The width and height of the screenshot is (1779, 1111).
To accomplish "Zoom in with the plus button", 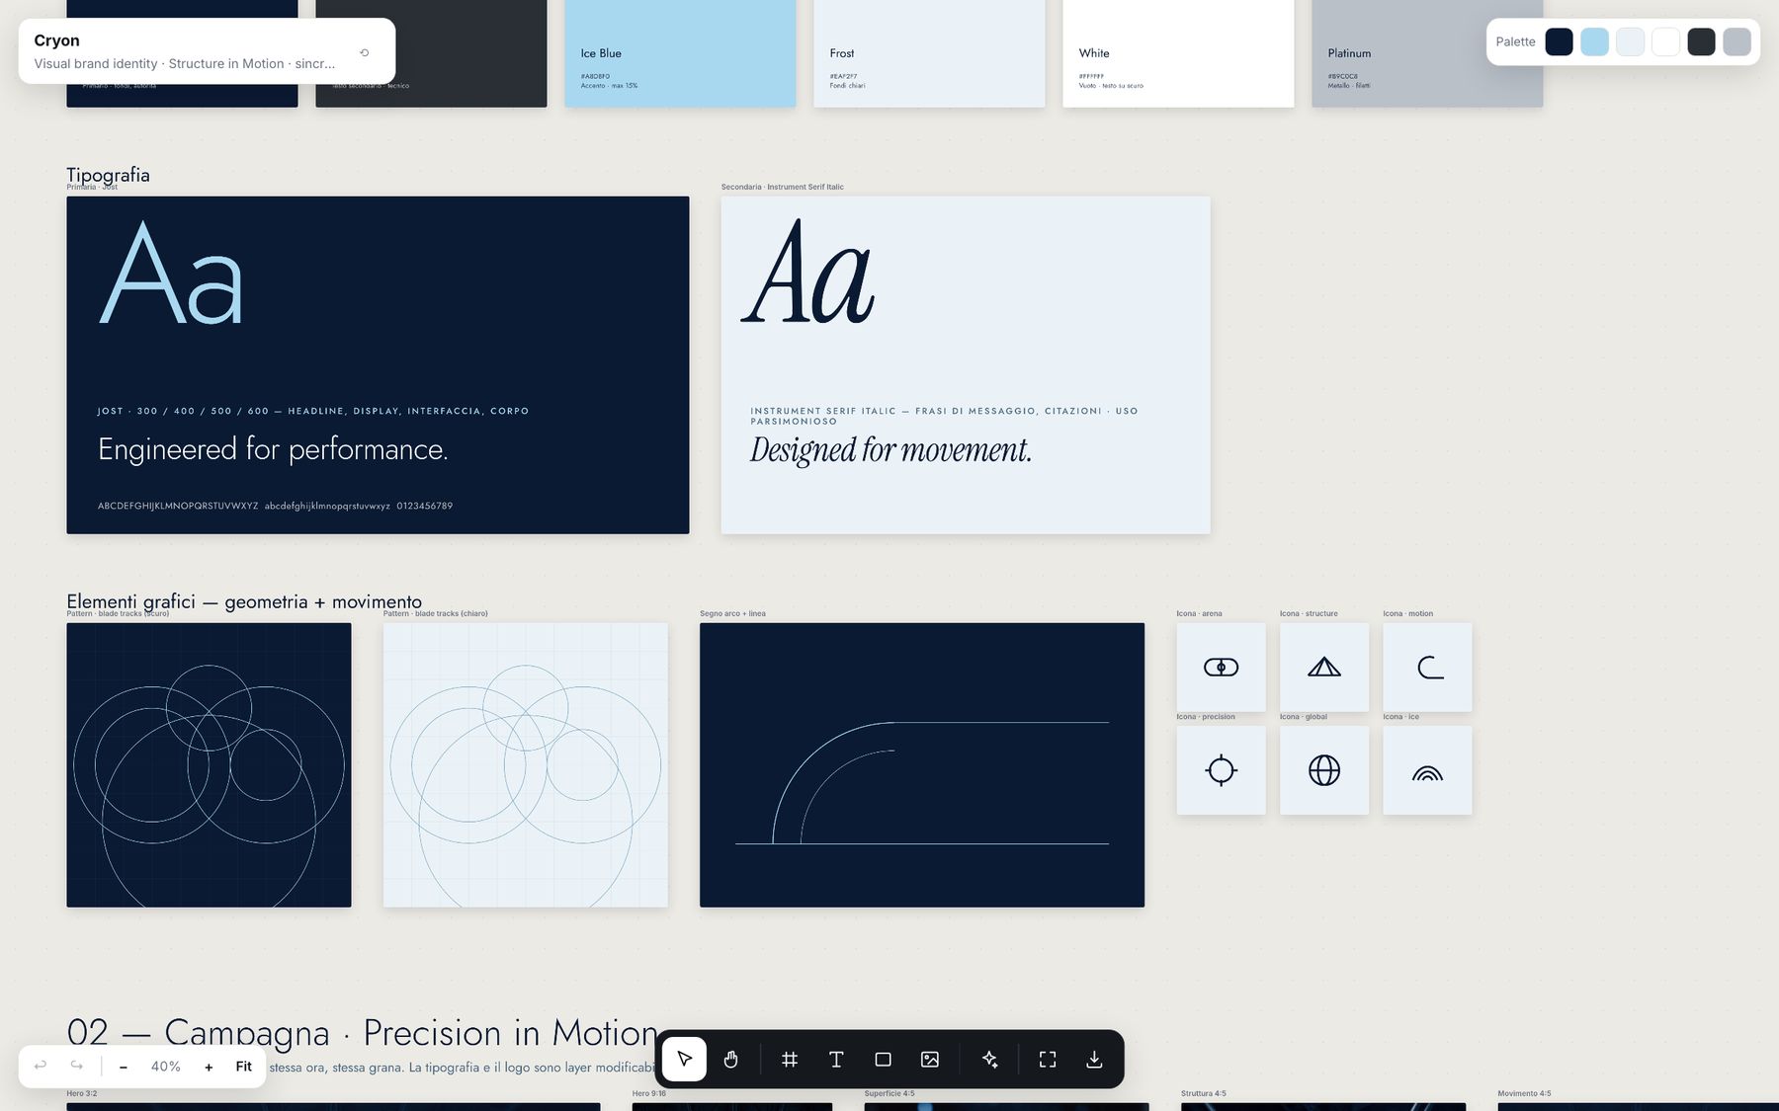I will point(209,1067).
